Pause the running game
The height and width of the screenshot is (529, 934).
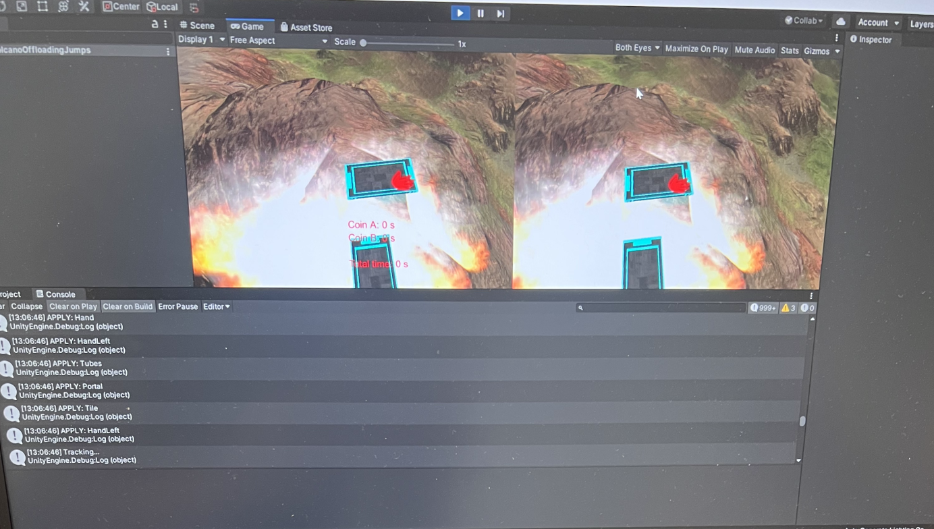coord(480,13)
